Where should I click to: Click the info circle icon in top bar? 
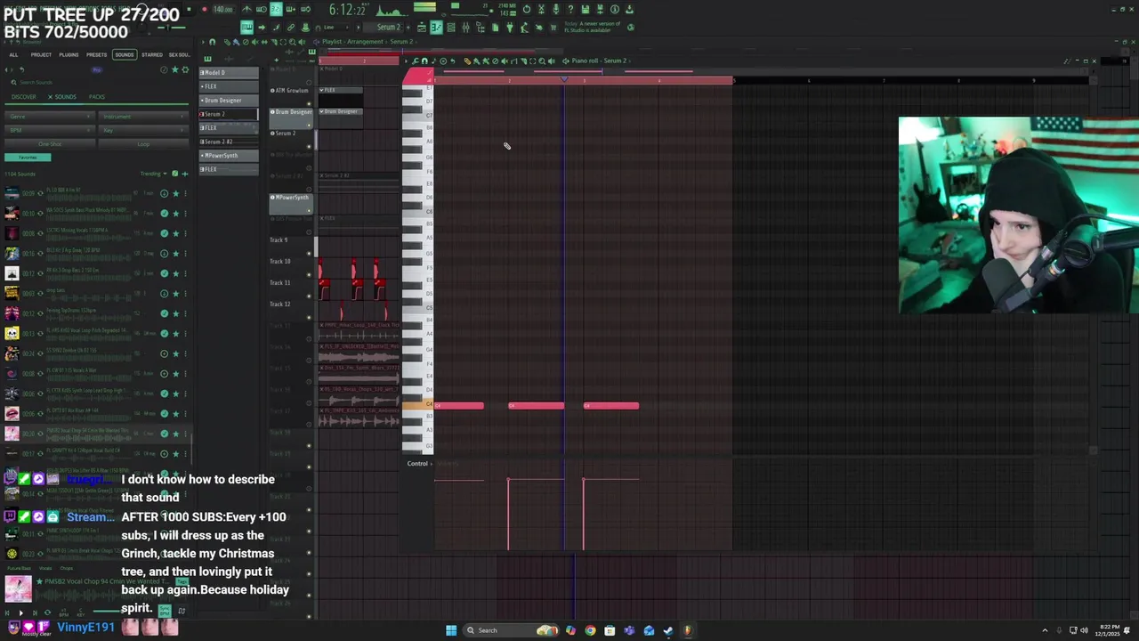pos(615,9)
